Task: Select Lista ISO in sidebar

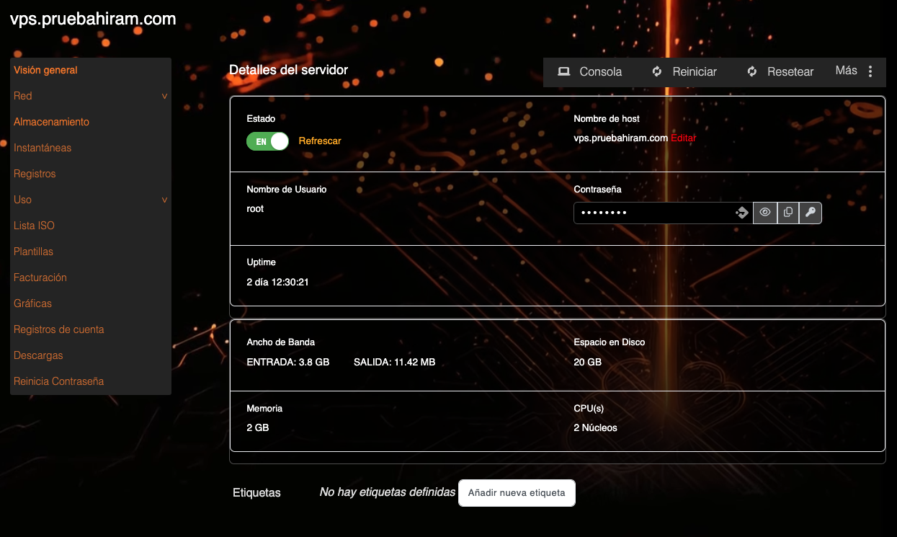Action: [x=34, y=226]
